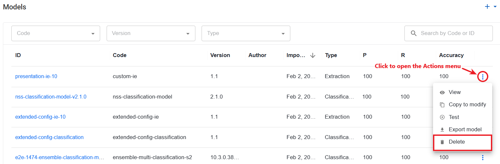Open Actions menu for presentation-ie-10 row
Screen dimensions: 500x164
pyautogui.click(x=483, y=77)
